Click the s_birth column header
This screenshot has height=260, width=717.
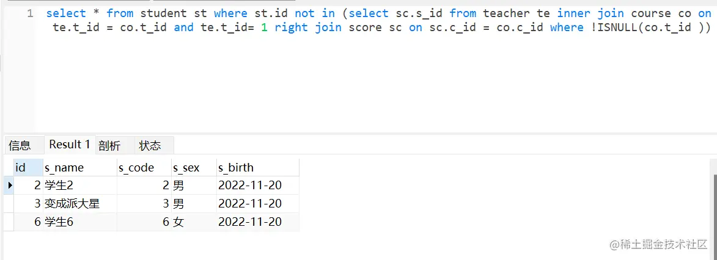tap(258, 168)
